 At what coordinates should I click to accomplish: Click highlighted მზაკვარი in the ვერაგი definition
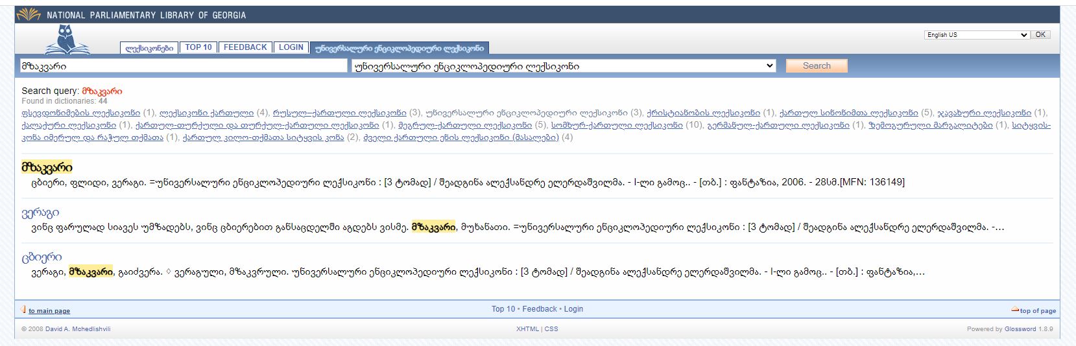tap(433, 227)
